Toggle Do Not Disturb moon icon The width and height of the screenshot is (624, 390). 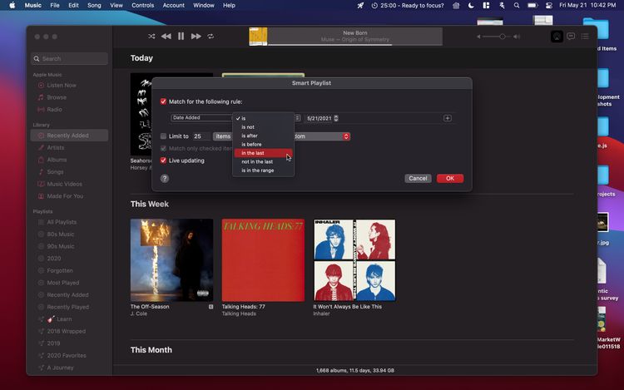coord(471,6)
